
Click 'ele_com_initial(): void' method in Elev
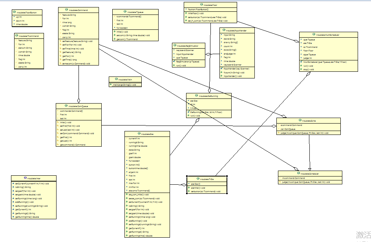(x=139, y=195)
